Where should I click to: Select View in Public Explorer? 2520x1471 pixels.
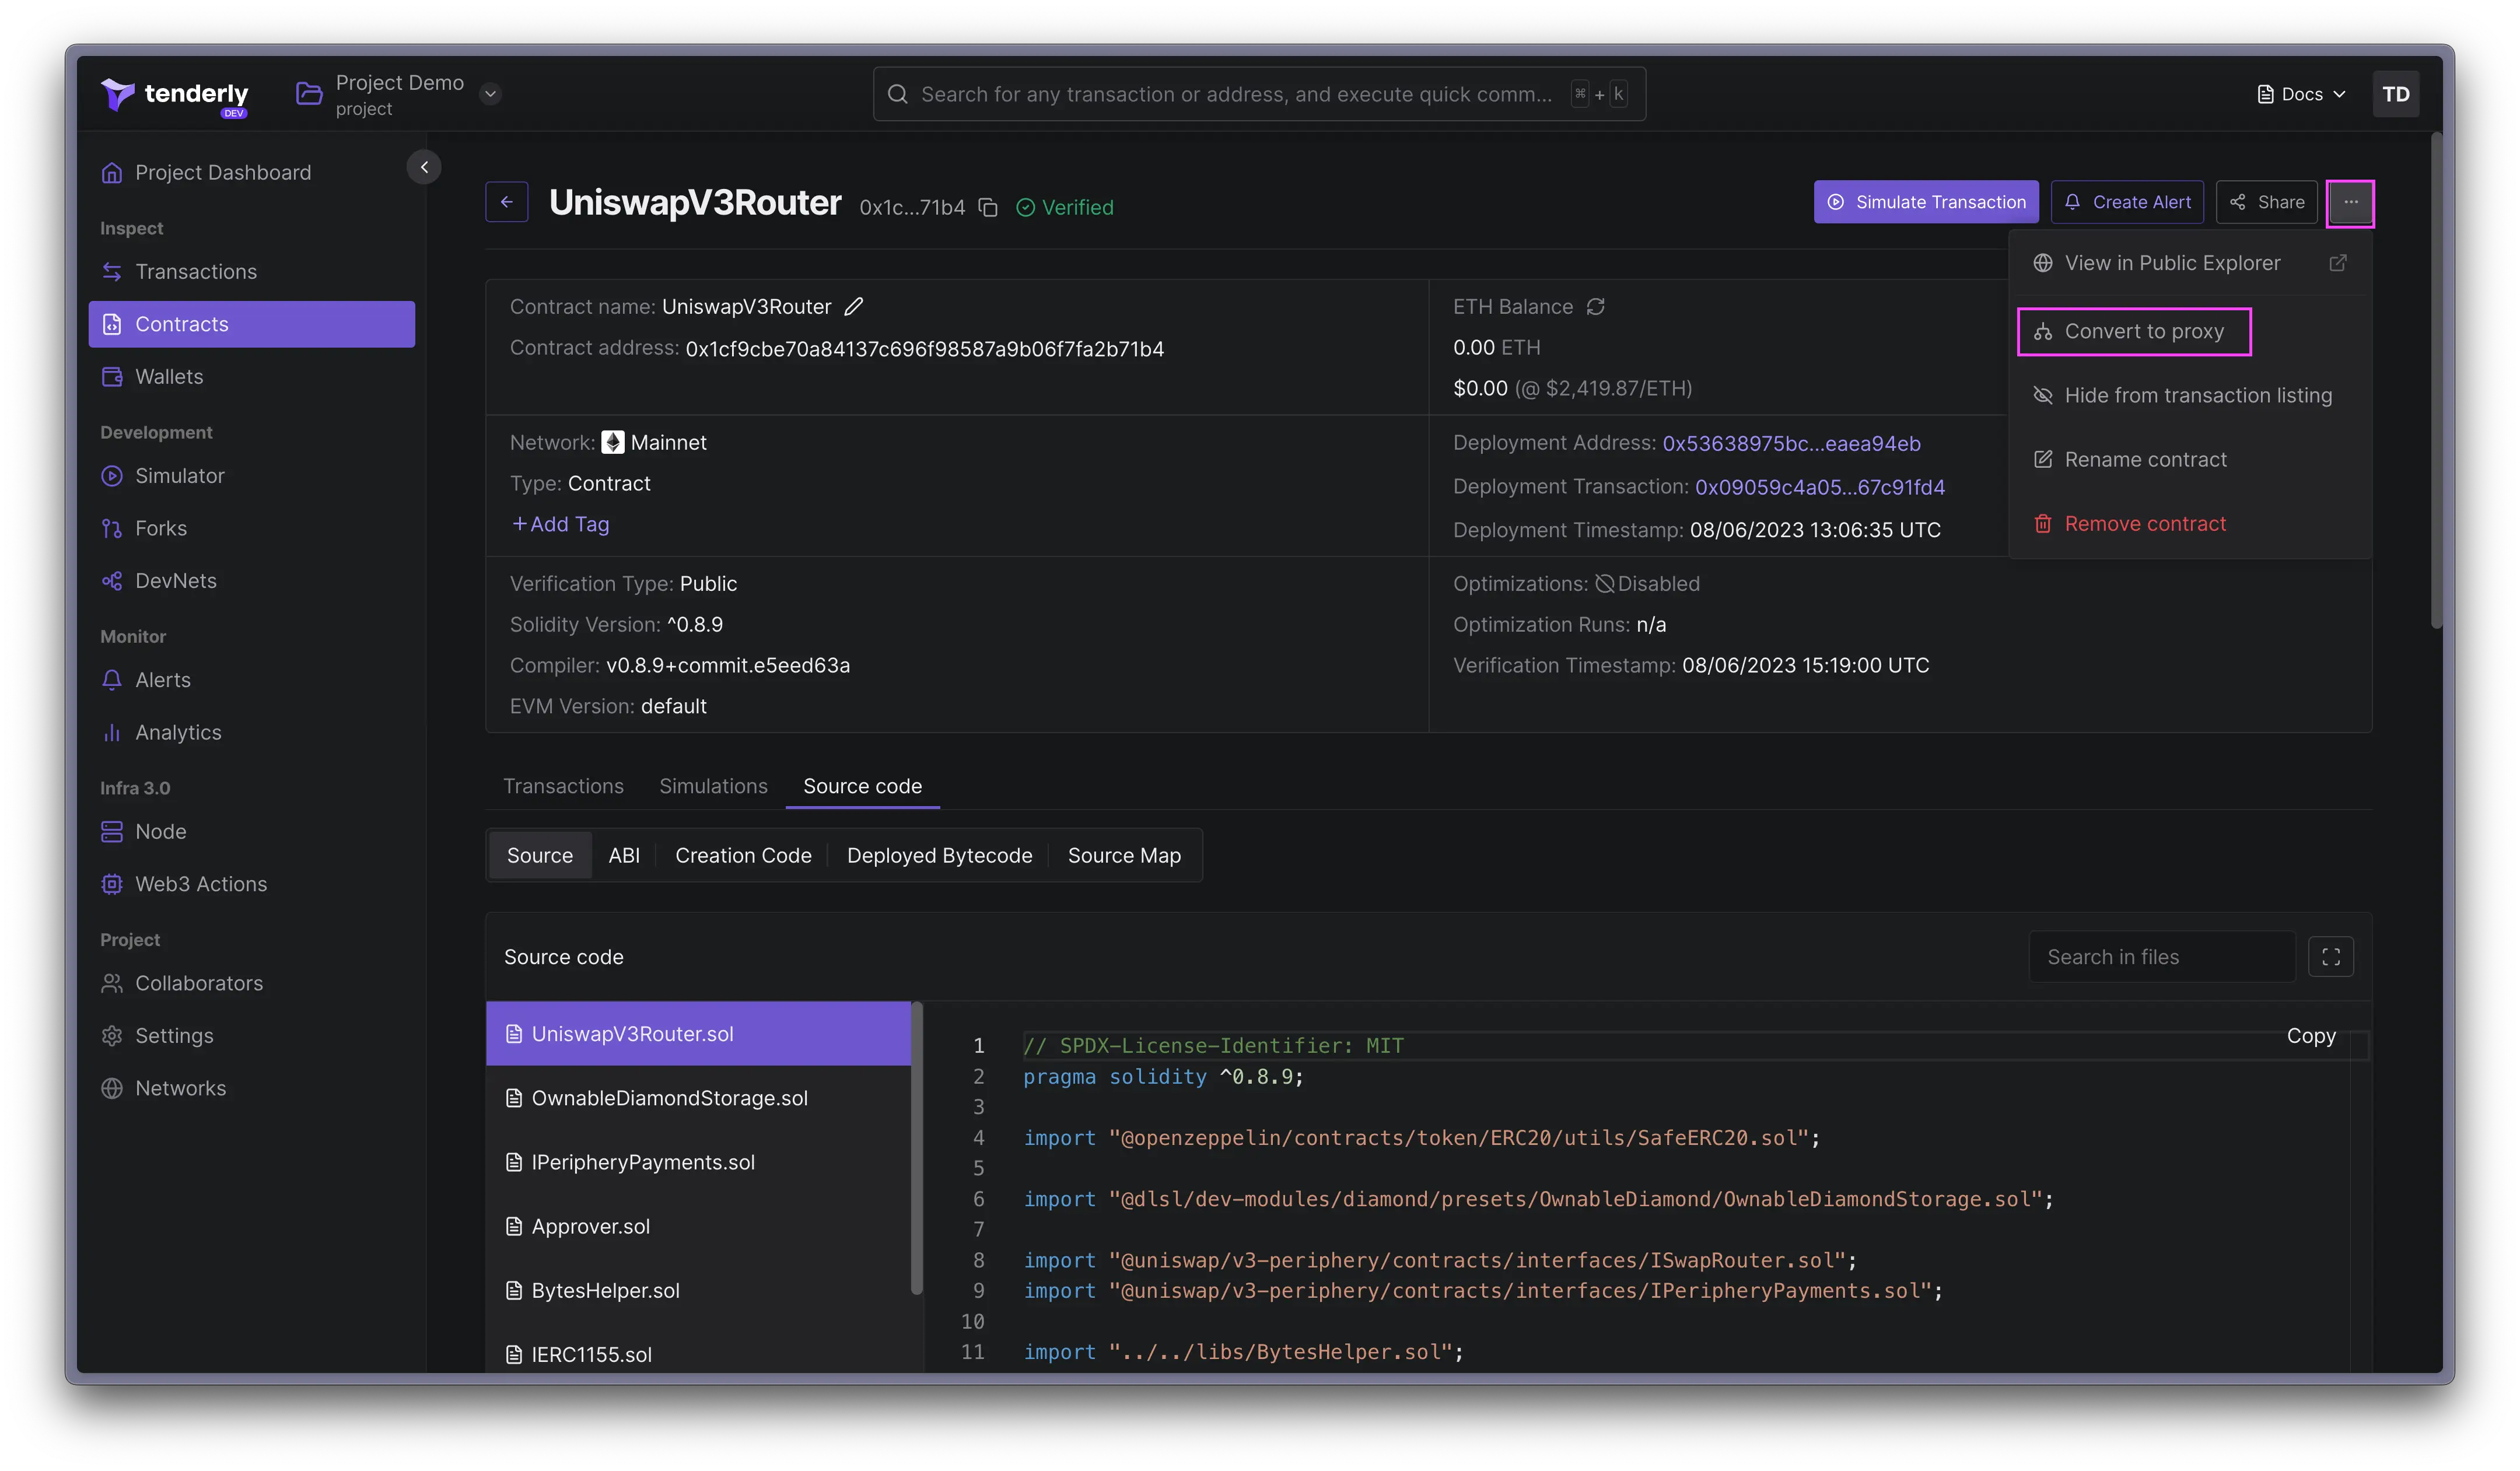point(2189,262)
